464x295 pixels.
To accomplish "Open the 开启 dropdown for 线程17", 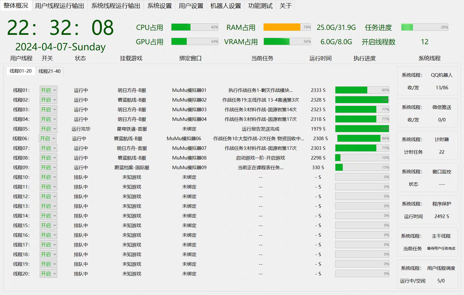I will tap(48, 245).
